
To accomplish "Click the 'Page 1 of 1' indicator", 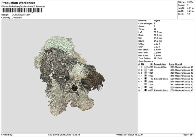I will pos(188,135).
